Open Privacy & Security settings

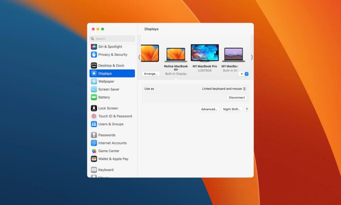point(112,55)
